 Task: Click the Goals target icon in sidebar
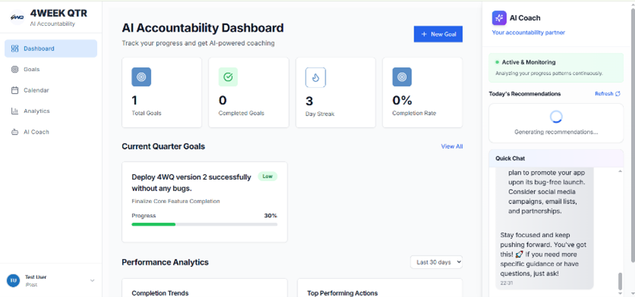click(14, 69)
